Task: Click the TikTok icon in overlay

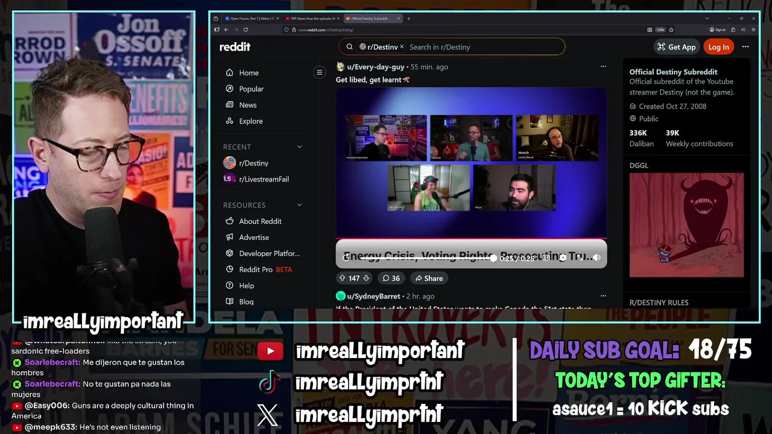Action: [269, 382]
